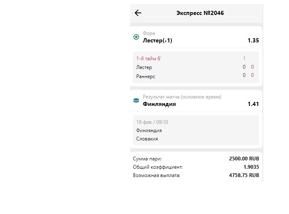Select Словакия in the match details

147,139
